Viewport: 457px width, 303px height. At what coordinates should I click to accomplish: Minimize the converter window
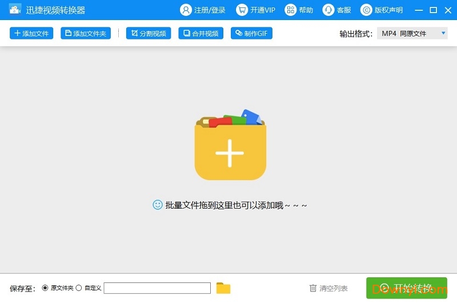pyautogui.click(x=420, y=10)
